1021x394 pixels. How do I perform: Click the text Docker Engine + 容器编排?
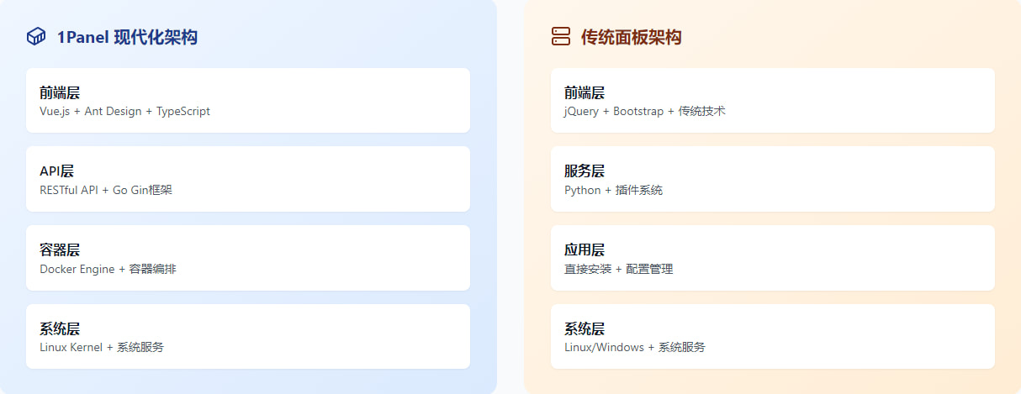pyautogui.click(x=108, y=269)
